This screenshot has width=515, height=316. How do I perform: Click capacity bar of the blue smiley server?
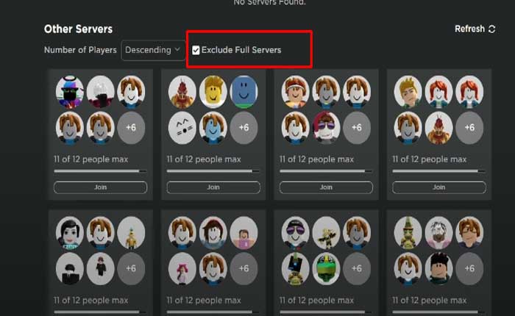pos(213,171)
